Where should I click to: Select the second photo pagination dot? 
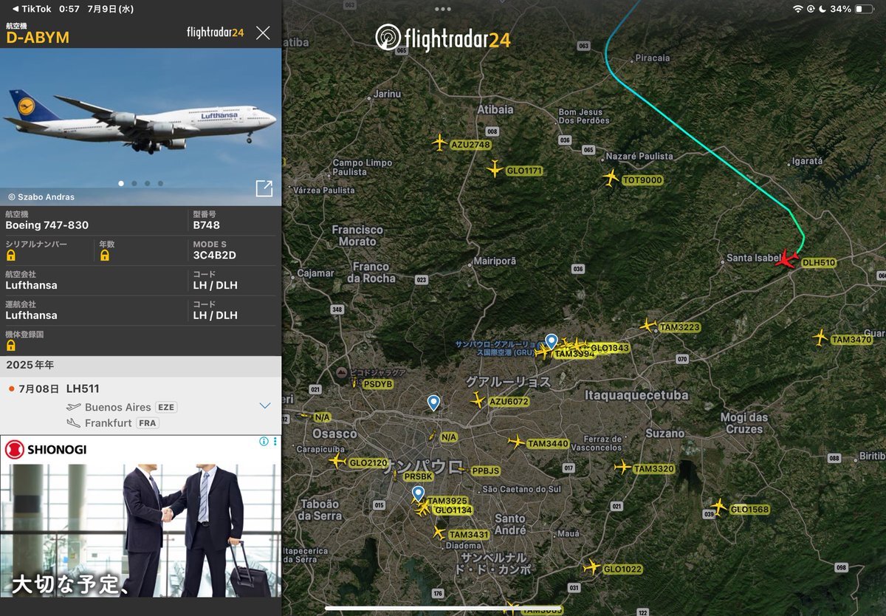[134, 183]
